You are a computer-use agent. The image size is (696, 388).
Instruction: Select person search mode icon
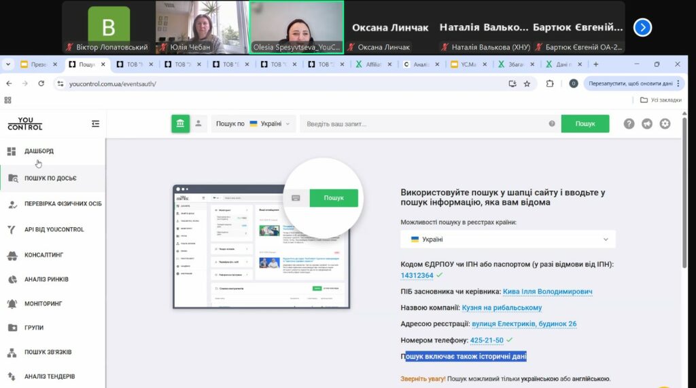coord(198,123)
